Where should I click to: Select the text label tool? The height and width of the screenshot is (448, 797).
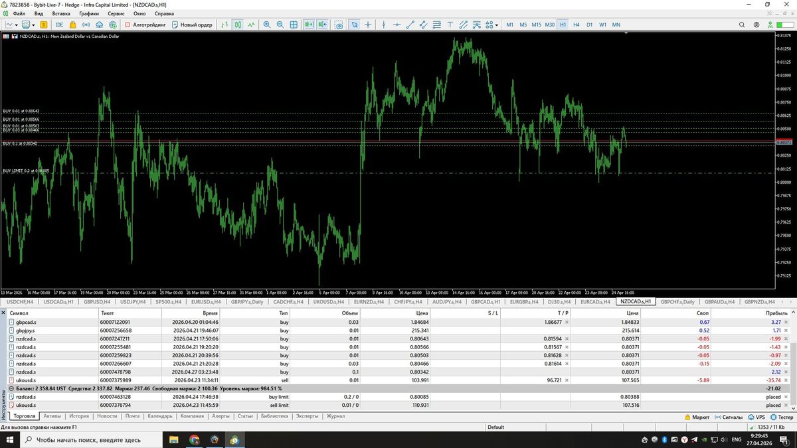tap(450, 25)
